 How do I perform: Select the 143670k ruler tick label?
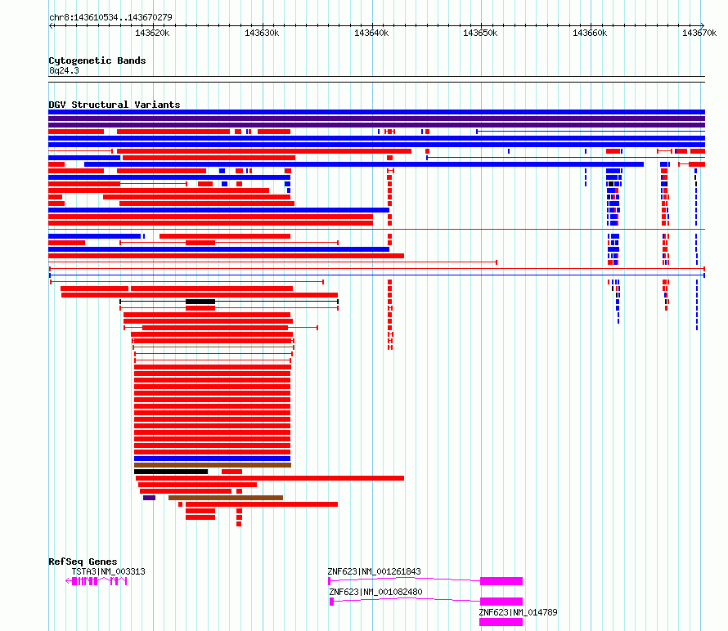point(699,33)
